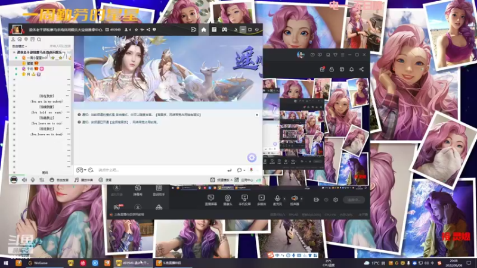Add 手机投屏 phone cast source
Image resolution: width=477 pixels, height=268 pixels.
(x=244, y=200)
